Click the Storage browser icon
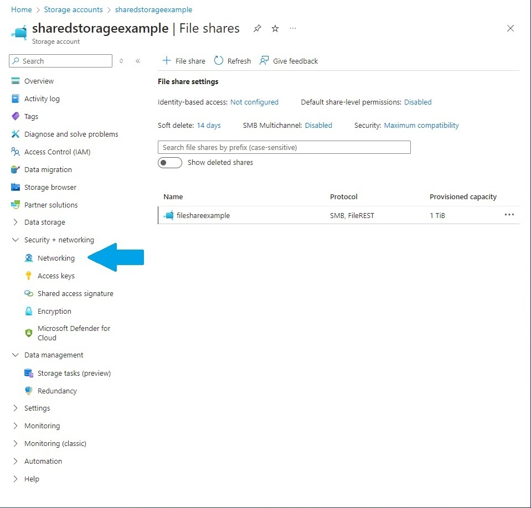Screen dimensions: 531x508 tap(16, 187)
